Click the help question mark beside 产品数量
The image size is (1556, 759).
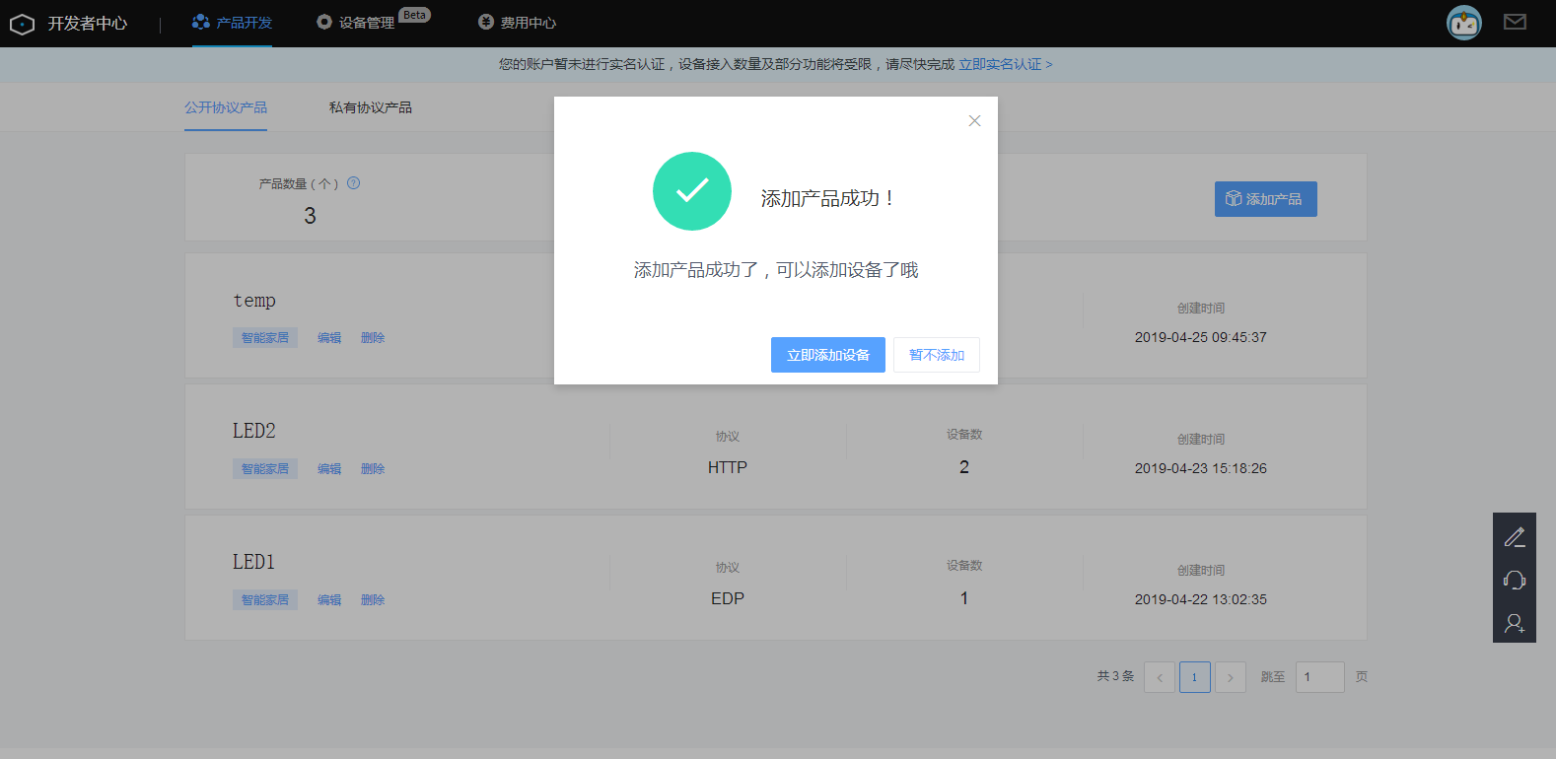click(354, 183)
